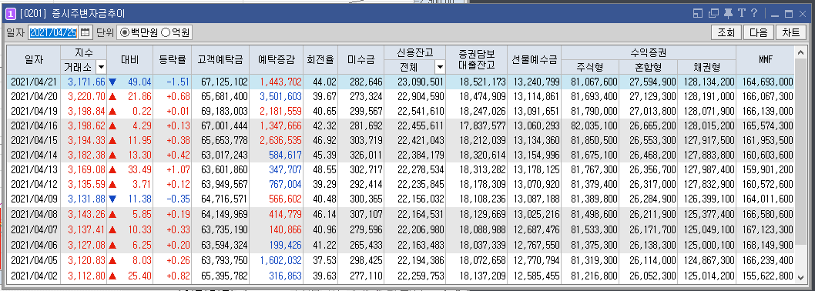Open the 거래소 index dropdown
Image resolution: width=815 pixels, height=291 pixels.
101,67
